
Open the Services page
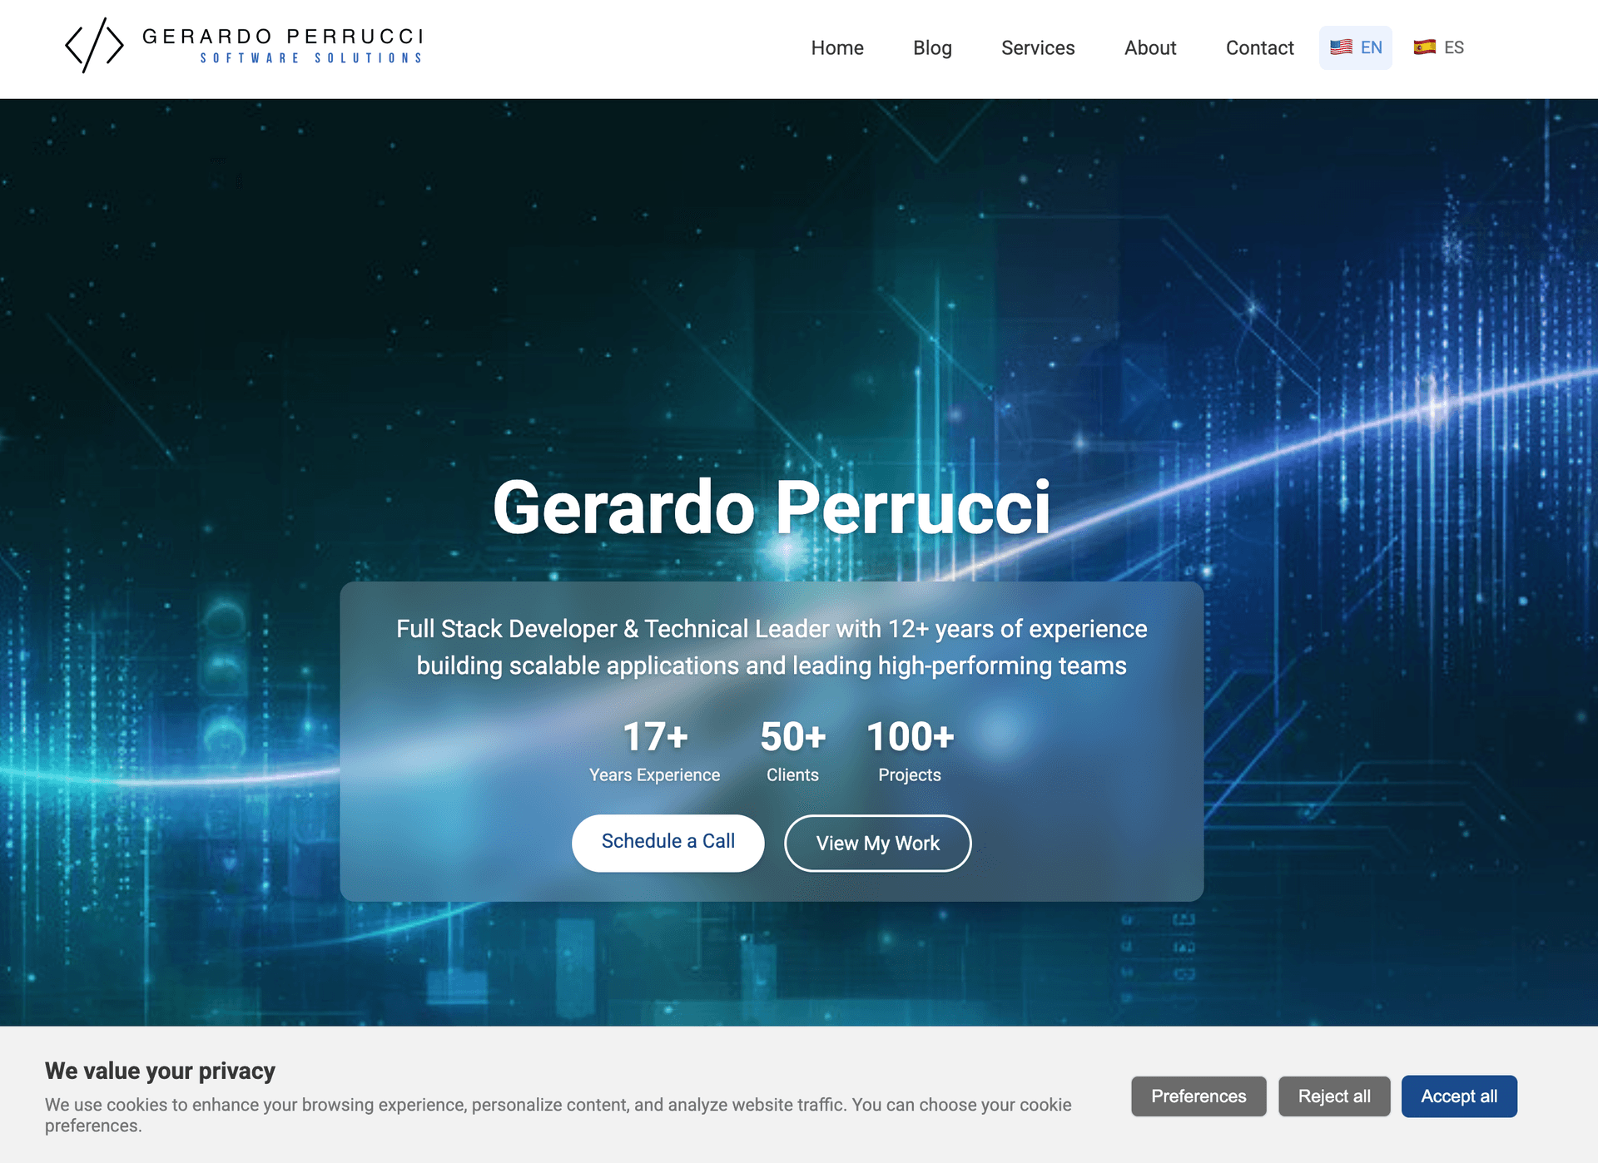pos(1037,47)
